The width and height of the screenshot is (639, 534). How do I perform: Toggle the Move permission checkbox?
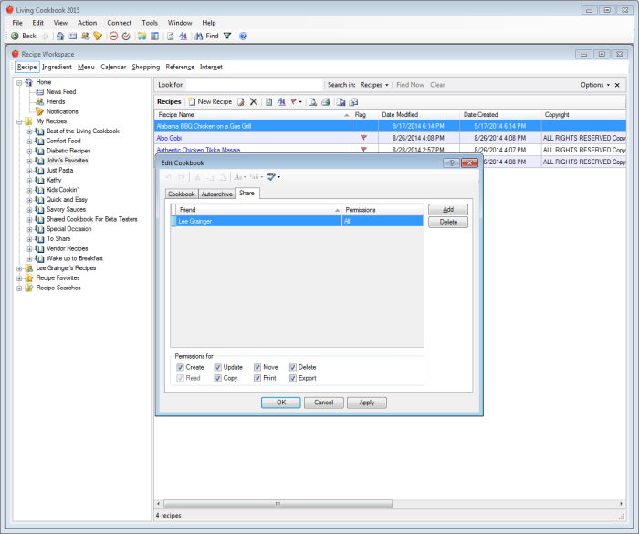pyautogui.click(x=257, y=367)
